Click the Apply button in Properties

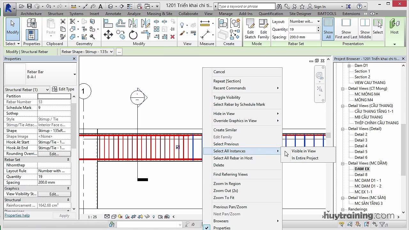[x=64, y=216]
